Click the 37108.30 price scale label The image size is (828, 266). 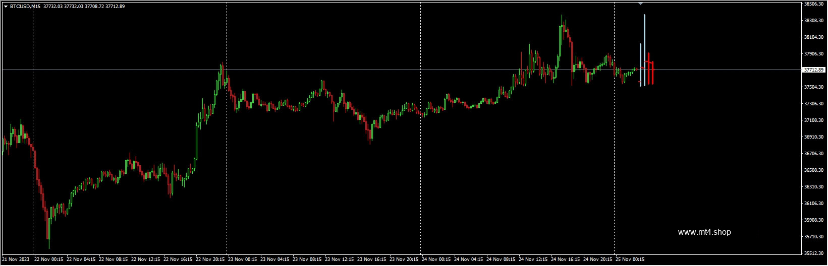(x=814, y=120)
